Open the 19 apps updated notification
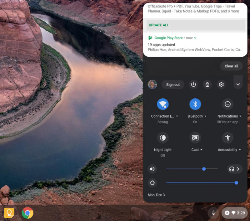The width and height of the screenshot is (250, 221). pos(195,45)
